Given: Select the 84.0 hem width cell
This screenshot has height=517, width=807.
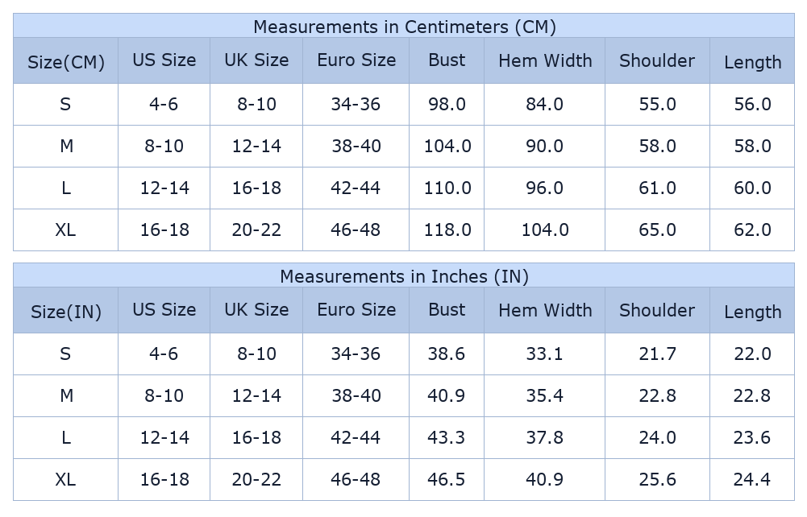Looking at the screenshot, I should [544, 104].
